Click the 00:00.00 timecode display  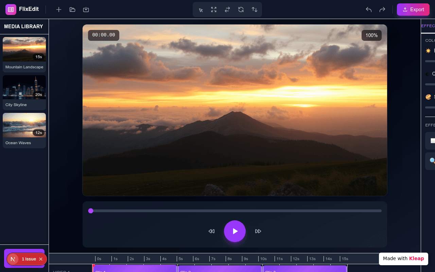104,35
